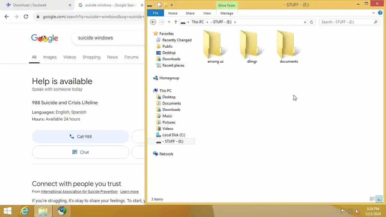Expand breadcrumb arrow after STUFF (E:)
Screen dimensions: 386x217
pos(235,22)
